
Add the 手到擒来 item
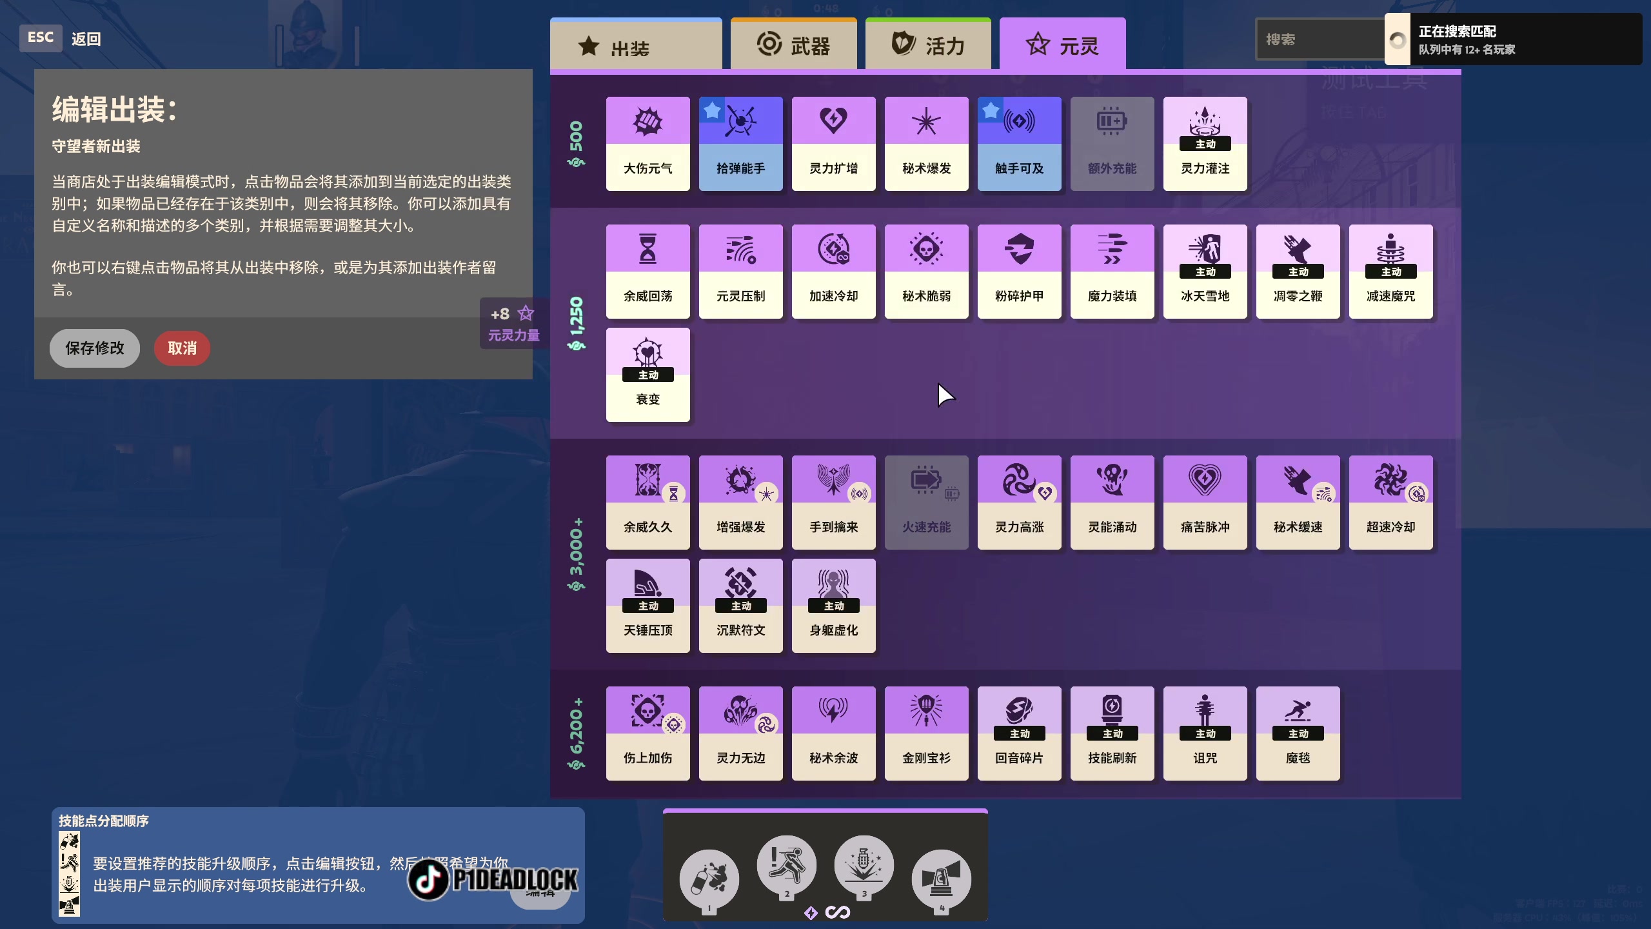[x=833, y=502]
